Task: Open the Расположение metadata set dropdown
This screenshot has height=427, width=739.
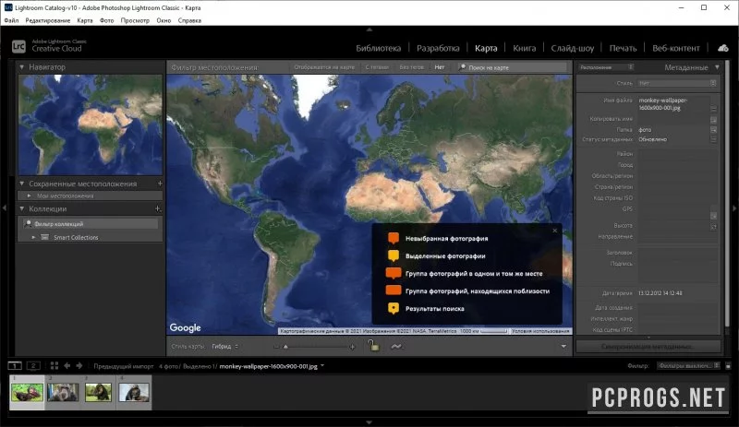Action: 607,67
